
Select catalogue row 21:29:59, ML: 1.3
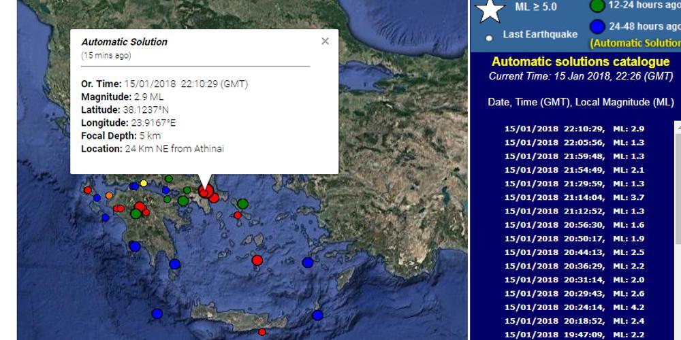574,184
